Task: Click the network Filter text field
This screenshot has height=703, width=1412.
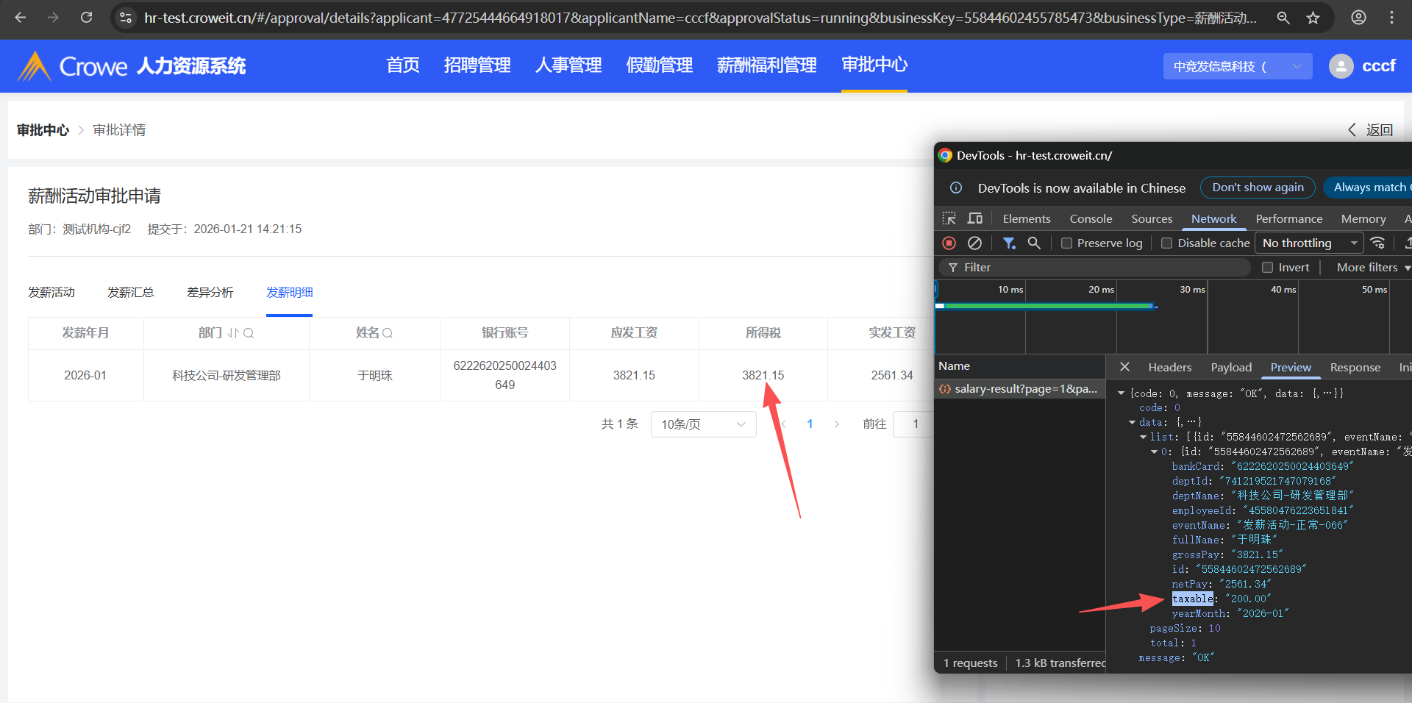Action: [x=1096, y=268]
